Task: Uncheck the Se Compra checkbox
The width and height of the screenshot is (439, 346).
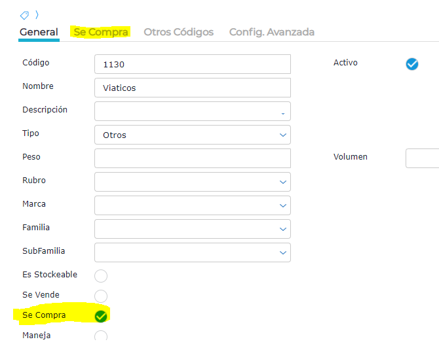Action: 101,317
